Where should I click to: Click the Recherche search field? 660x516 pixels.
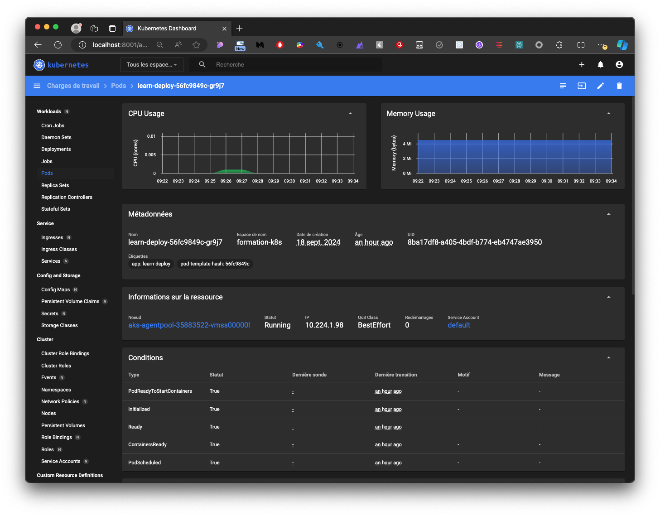(290, 65)
